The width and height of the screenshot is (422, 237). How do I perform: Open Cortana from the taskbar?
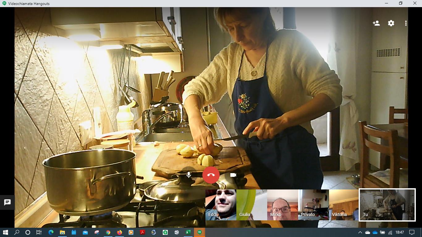[x=28, y=232]
